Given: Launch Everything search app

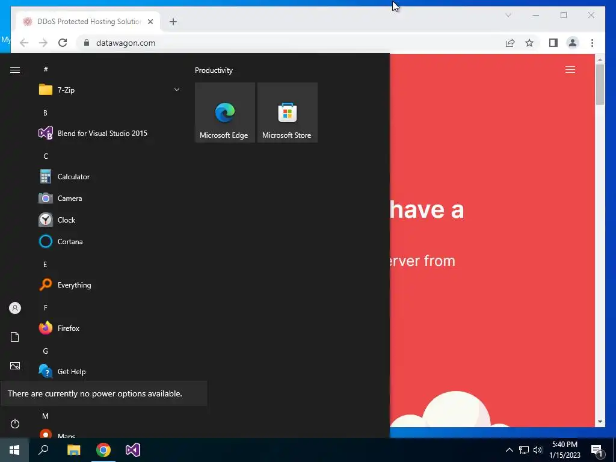Looking at the screenshot, I should point(109,285).
